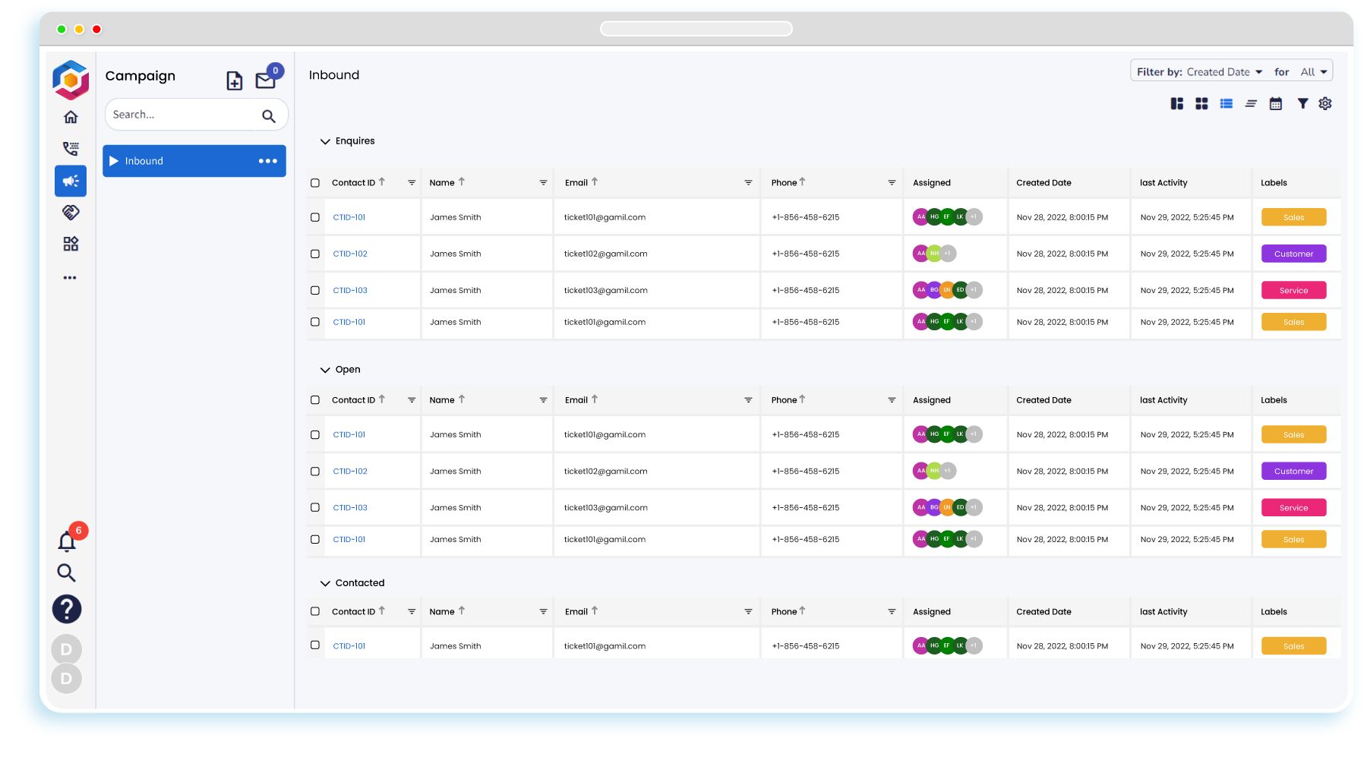The image size is (1367, 757).
Task: Check the box for CTID-103 in Enquires
Action: (x=315, y=289)
